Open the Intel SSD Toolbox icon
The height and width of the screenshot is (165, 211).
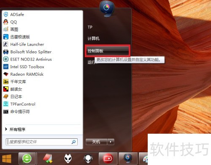pos(6,67)
